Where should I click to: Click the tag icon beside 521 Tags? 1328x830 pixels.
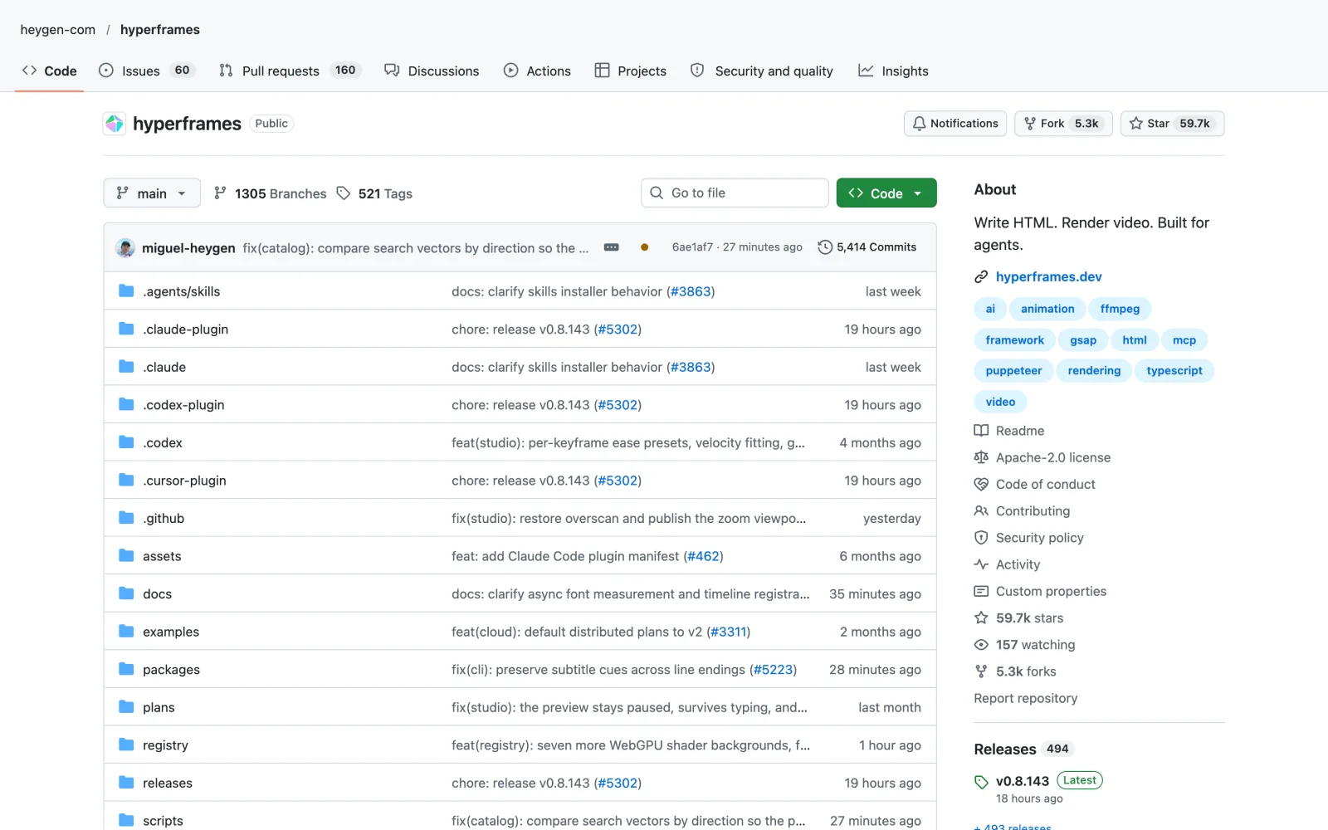[344, 193]
